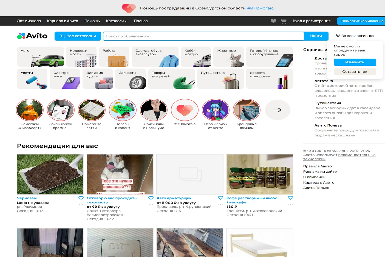
Task: Open Авито Польза service heading
Action: click(x=328, y=125)
